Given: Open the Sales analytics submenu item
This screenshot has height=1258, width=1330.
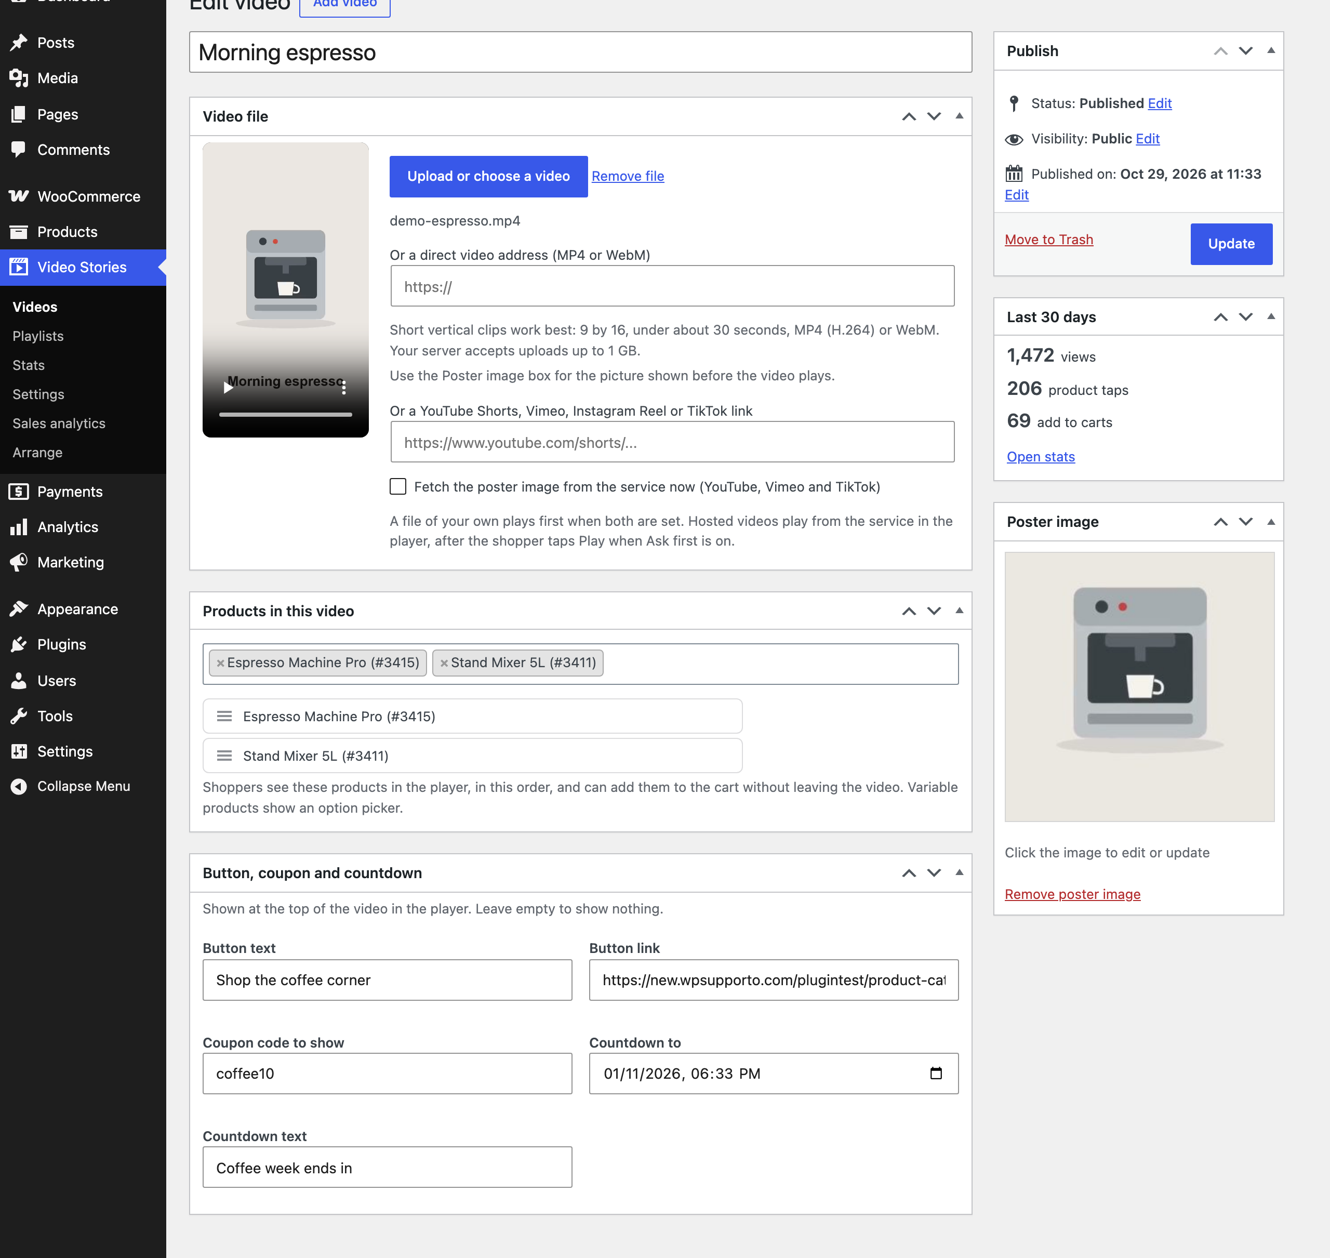Looking at the screenshot, I should pos(59,423).
